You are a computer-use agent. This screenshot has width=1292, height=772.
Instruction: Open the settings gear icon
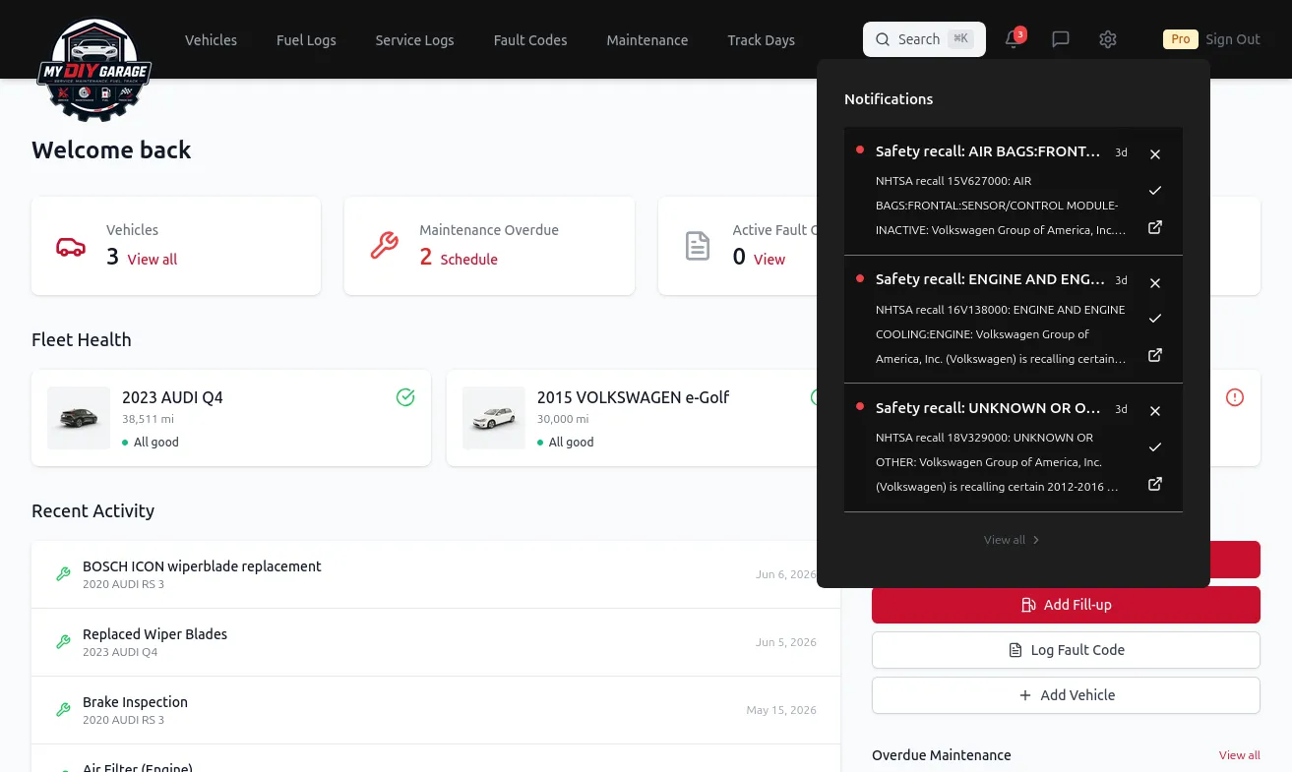click(x=1108, y=39)
